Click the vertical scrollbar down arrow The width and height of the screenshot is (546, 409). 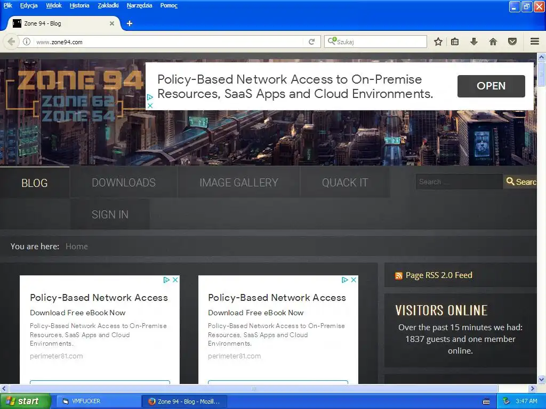pos(542,379)
